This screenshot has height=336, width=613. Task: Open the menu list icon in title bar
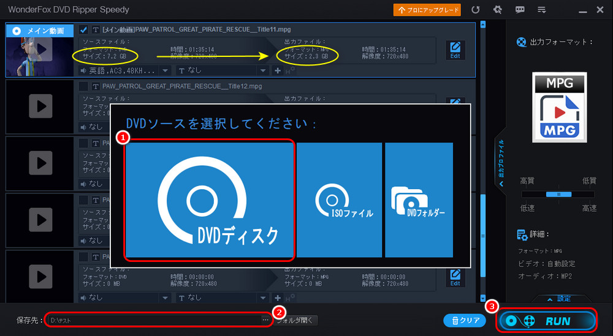pos(541,10)
